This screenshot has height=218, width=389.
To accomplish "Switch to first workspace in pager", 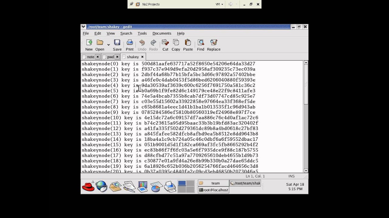I will 182,183.
